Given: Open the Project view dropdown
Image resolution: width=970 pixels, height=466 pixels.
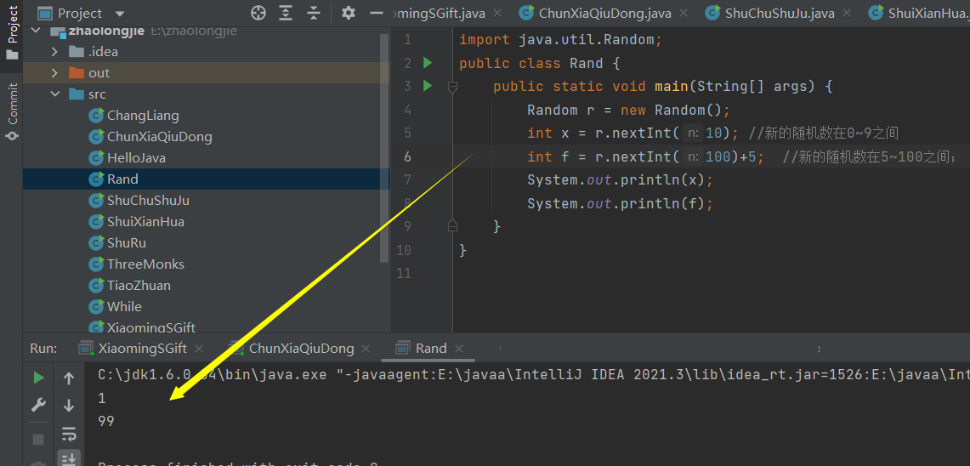Looking at the screenshot, I should [x=120, y=14].
